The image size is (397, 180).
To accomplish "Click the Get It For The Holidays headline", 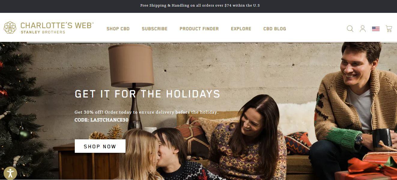I will click(x=147, y=94).
